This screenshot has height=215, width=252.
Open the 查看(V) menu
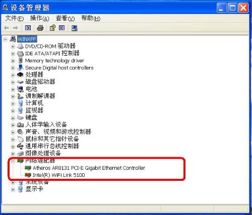click(65, 18)
